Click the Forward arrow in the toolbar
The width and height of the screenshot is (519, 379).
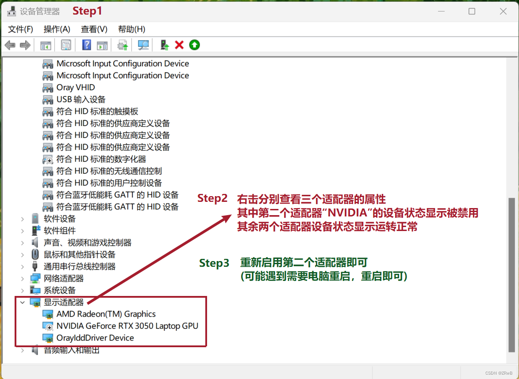pos(25,45)
